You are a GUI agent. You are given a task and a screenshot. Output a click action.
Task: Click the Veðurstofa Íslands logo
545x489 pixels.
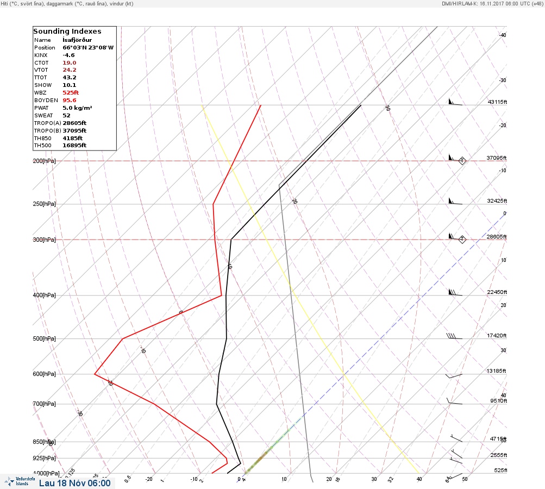(x=20, y=481)
